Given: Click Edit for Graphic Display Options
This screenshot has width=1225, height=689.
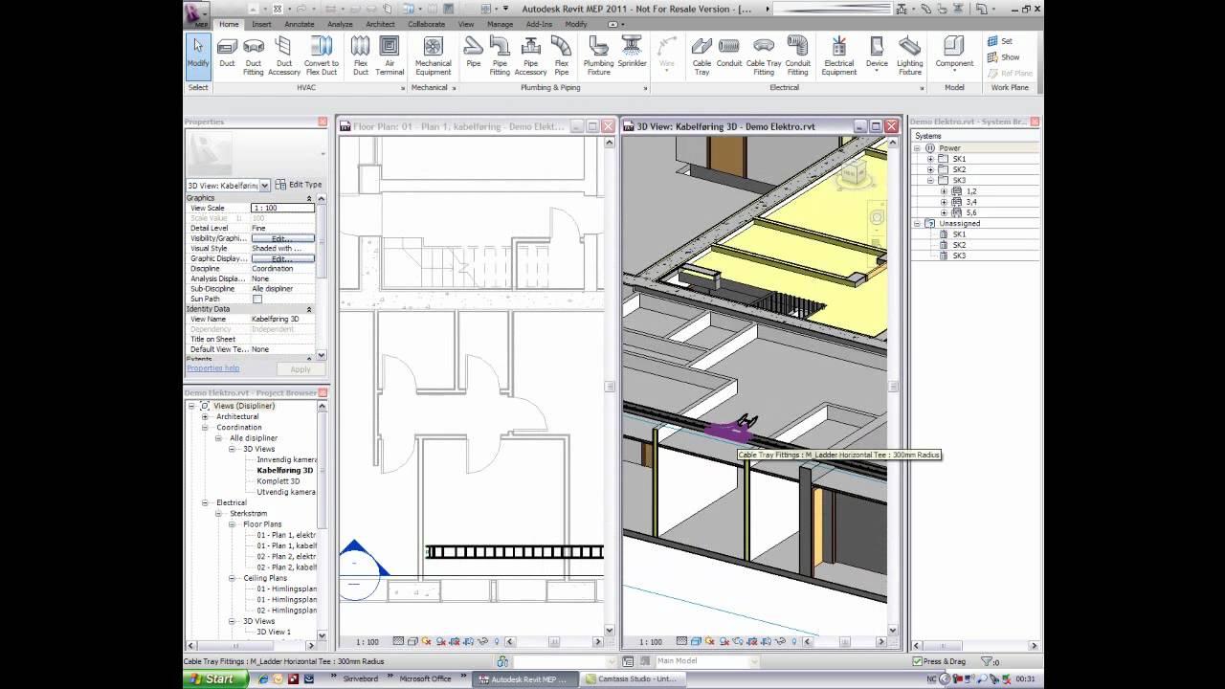Looking at the screenshot, I should (x=281, y=258).
